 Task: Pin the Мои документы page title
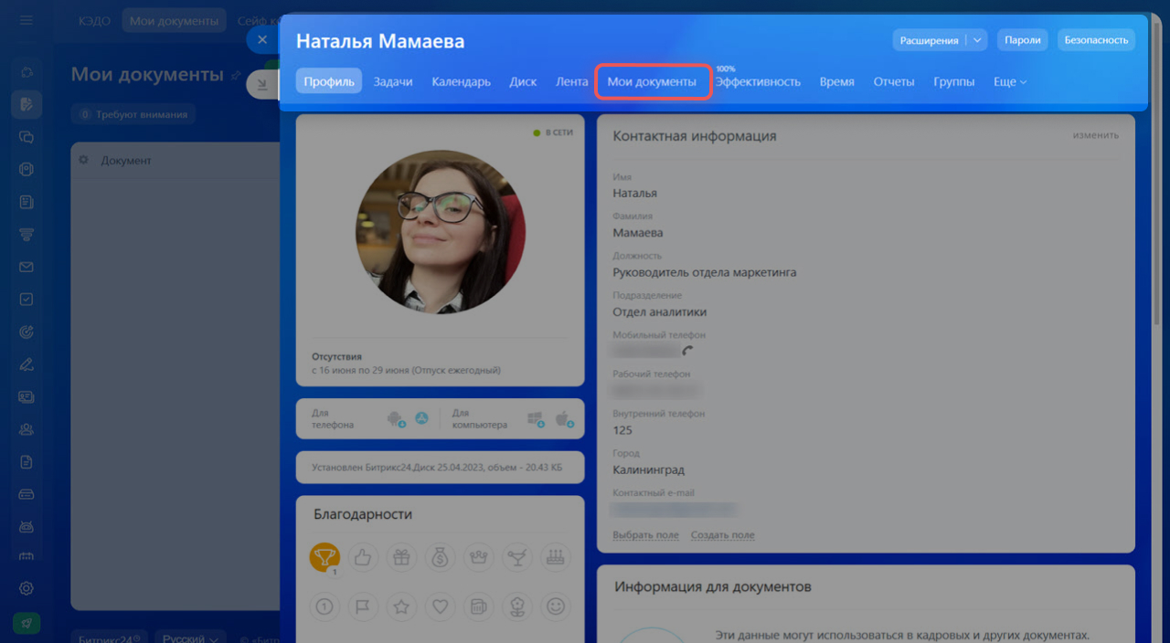coord(236,75)
